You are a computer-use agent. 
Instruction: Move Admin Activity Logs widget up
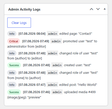point(91,9)
